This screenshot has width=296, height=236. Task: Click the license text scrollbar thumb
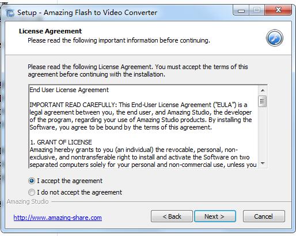[263, 101]
